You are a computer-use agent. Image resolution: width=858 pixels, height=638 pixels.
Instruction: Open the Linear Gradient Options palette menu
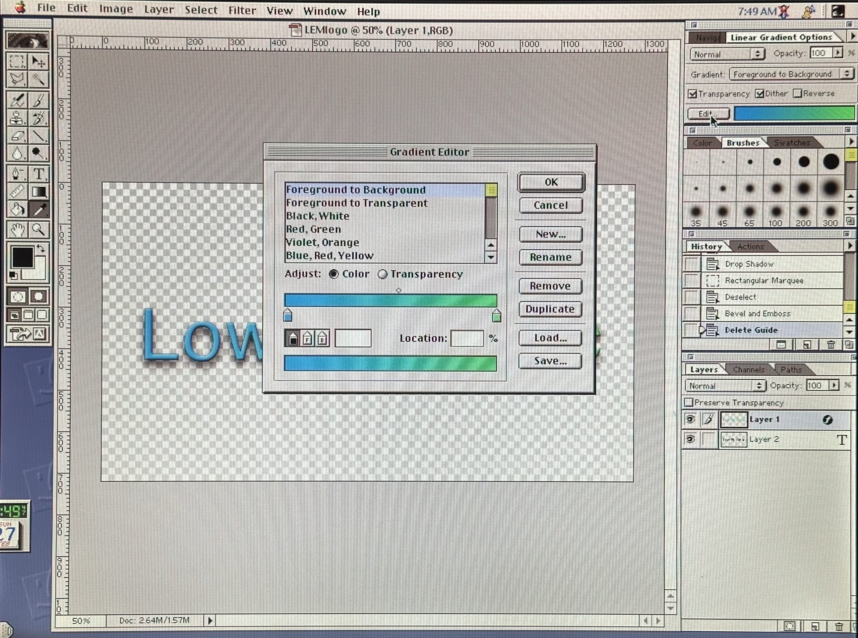coord(853,37)
